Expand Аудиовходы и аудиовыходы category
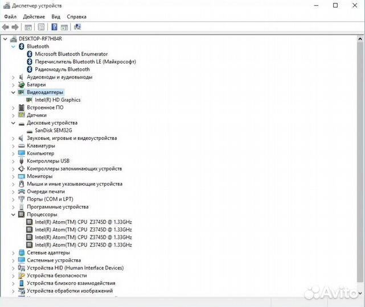Screen dimensions: 365x307 13,77
